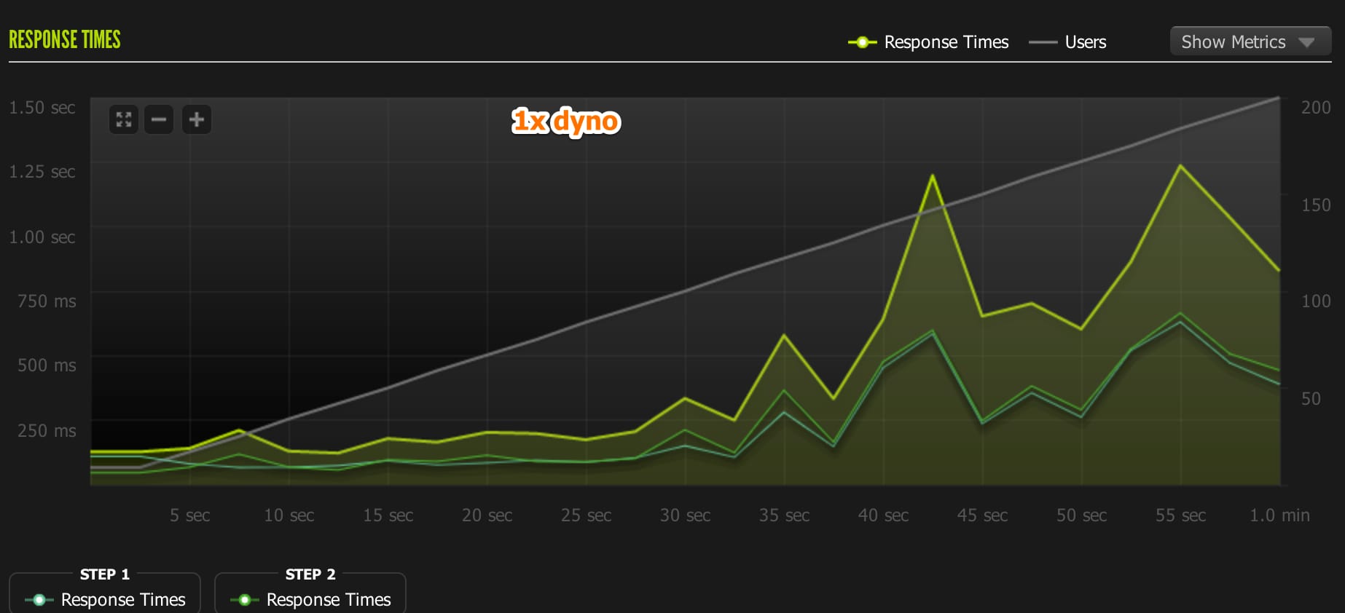This screenshot has height=613, width=1345.
Task: Zoom in the chart with plus button
Action: (x=197, y=119)
